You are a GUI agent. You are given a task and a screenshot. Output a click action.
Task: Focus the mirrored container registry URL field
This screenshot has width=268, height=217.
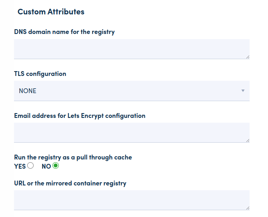click(x=132, y=200)
